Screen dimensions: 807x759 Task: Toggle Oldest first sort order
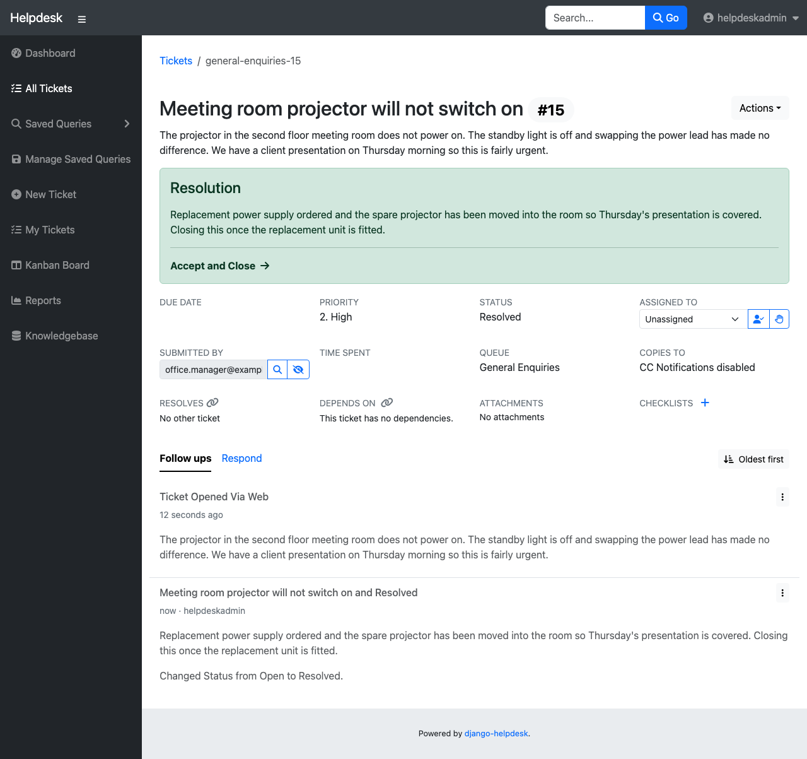(x=753, y=459)
